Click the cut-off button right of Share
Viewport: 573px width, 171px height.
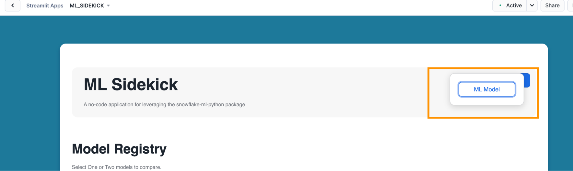[570, 5]
